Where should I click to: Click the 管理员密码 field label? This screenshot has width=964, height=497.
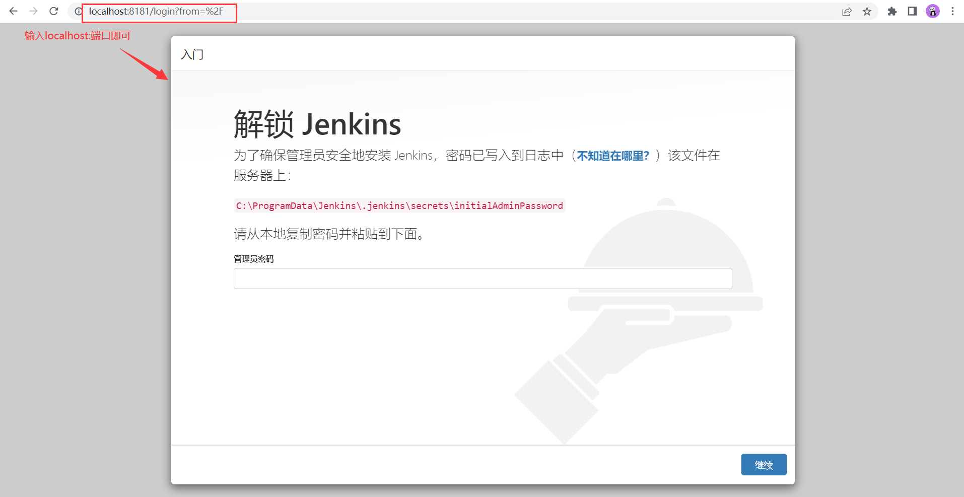click(x=253, y=259)
